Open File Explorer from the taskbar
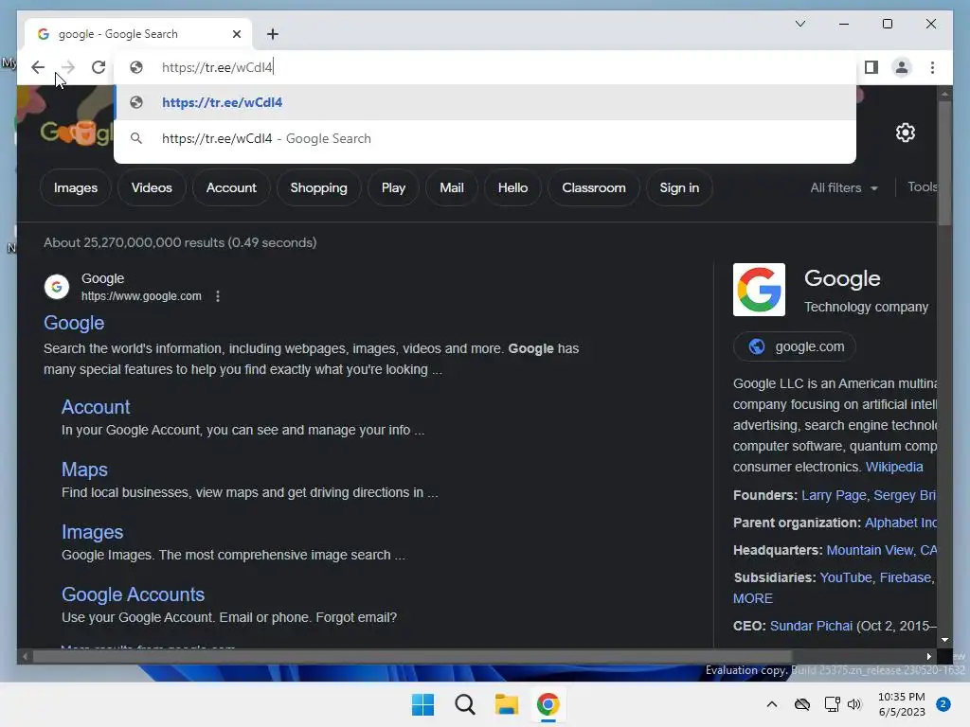970x727 pixels. click(x=506, y=704)
